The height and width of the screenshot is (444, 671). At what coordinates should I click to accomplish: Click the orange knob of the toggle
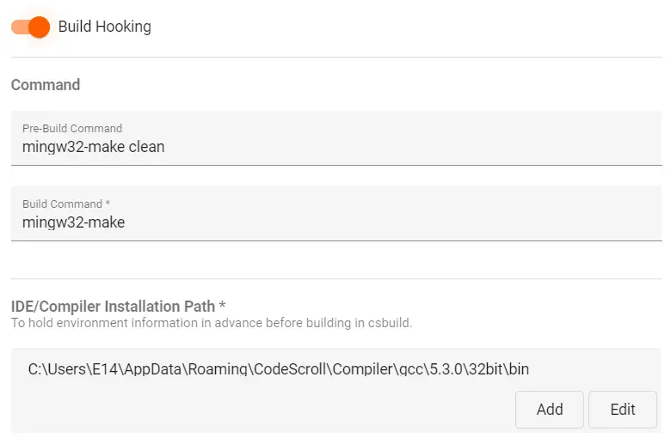tap(39, 27)
